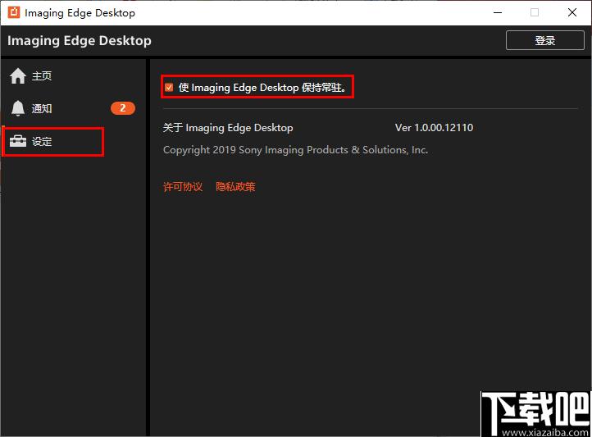This screenshot has height=437, width=592.
Task: Select the 设定 settings menu item
Action: tap(73, 142)
